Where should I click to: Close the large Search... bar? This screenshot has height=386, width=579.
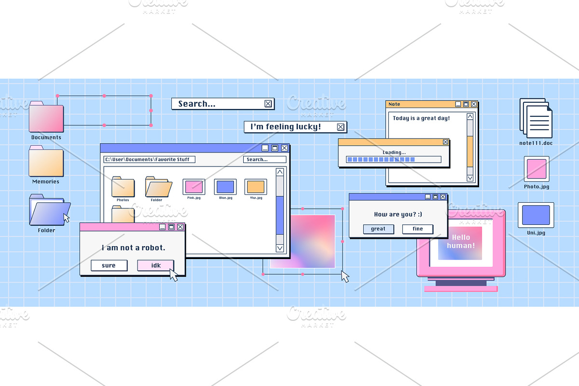pyautogui.click(x=268, y=104)
